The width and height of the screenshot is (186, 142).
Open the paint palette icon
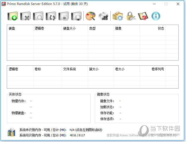(x=90, y=16)
